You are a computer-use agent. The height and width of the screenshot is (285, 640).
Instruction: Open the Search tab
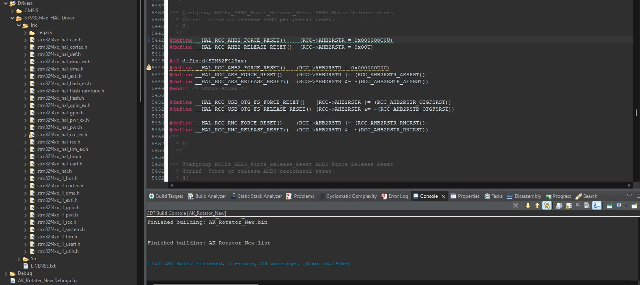pyautogui.click(x=586, y=196)
